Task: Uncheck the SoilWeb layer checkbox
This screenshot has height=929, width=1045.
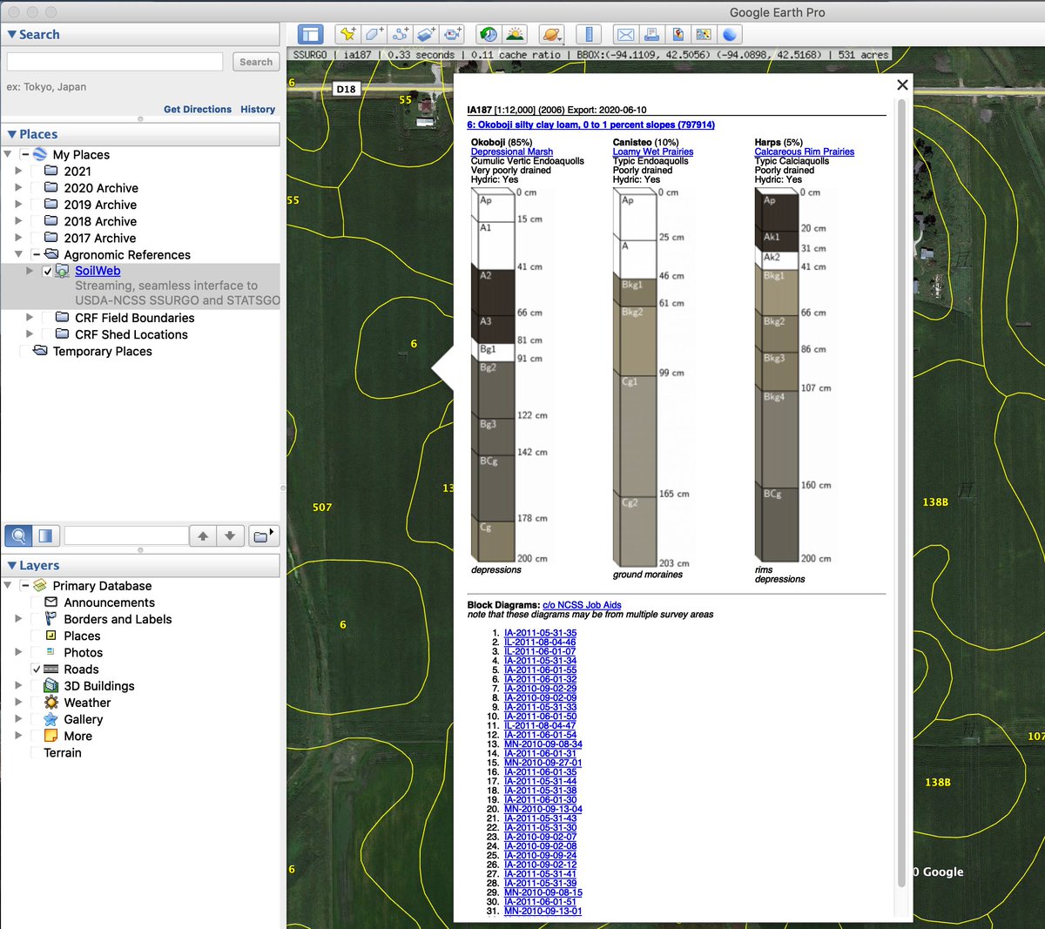Action: click(48, 271)
